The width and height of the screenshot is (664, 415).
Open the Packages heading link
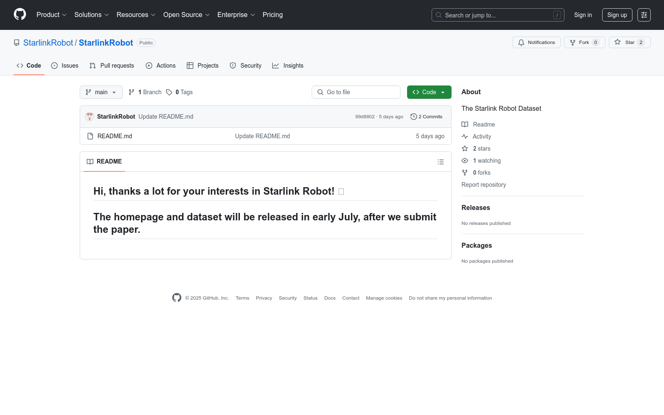pyautogui.click(x=476, y=246)
